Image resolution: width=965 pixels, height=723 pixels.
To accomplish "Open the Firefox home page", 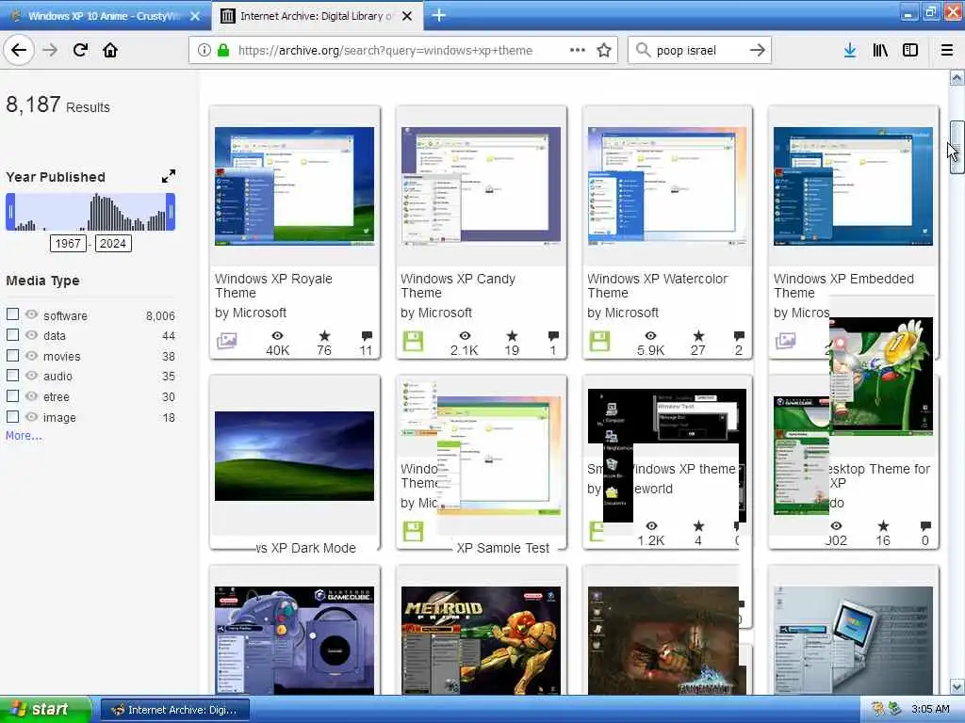I will [110, 50].
